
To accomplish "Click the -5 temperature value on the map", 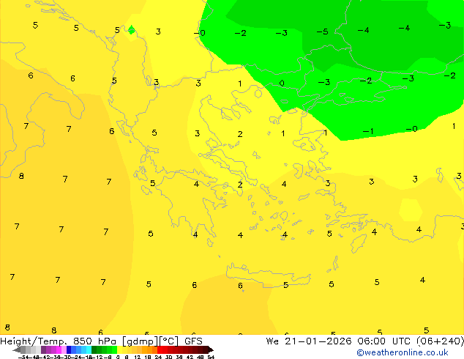I will tap(323, 32).
